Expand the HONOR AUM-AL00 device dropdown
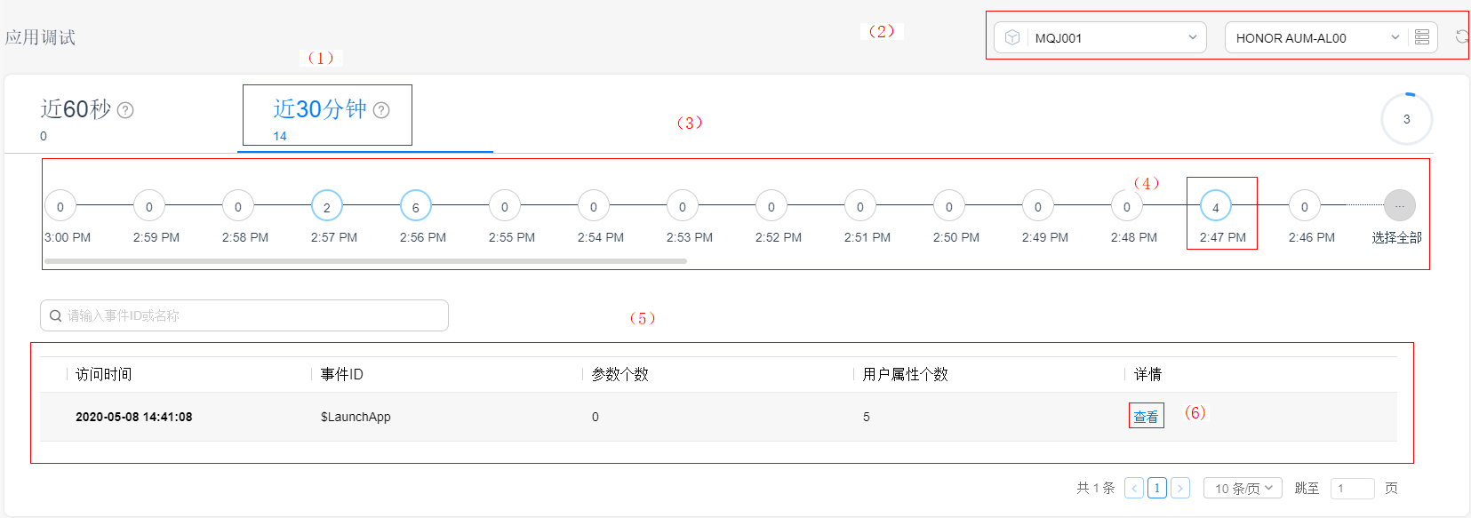 click(x=1315, y=37)
